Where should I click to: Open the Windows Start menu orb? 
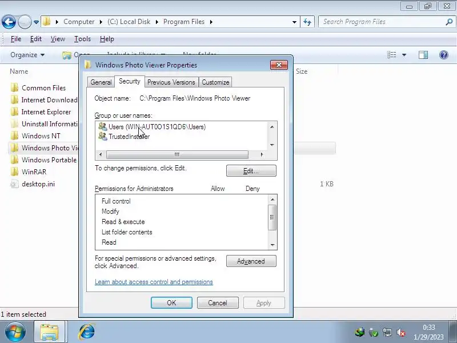(15, 332)
